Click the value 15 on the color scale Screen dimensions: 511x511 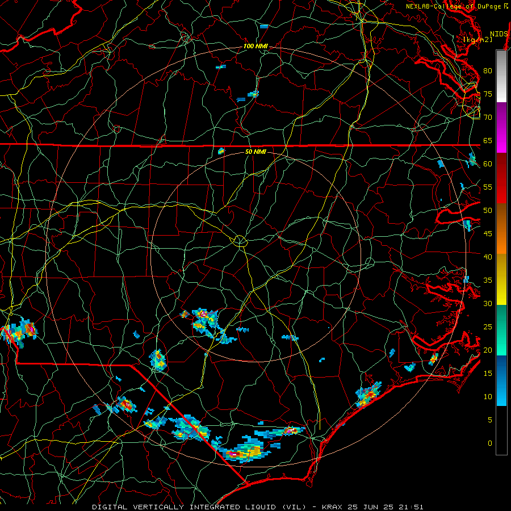coord(488,373)
